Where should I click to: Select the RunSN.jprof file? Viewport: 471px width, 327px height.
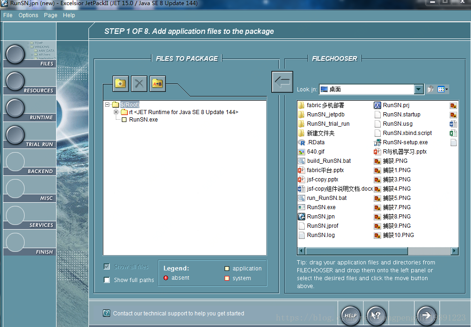click(x=319, y=226)
